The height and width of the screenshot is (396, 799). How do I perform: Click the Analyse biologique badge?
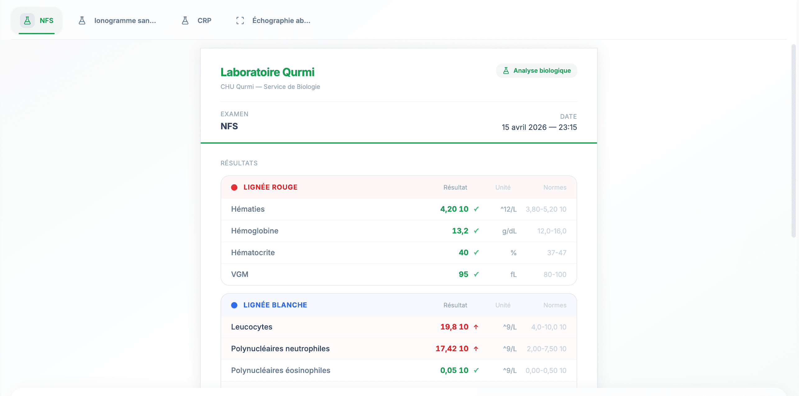[536, 71]
